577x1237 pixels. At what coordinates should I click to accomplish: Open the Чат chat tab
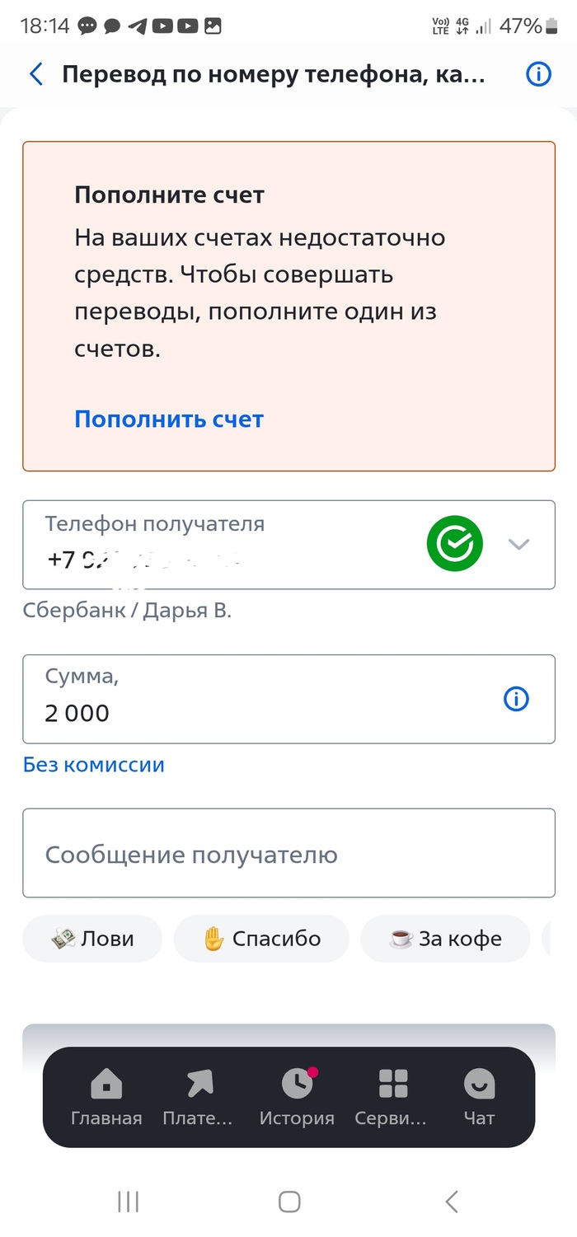pyautogui.click(x=479, y=1097)
